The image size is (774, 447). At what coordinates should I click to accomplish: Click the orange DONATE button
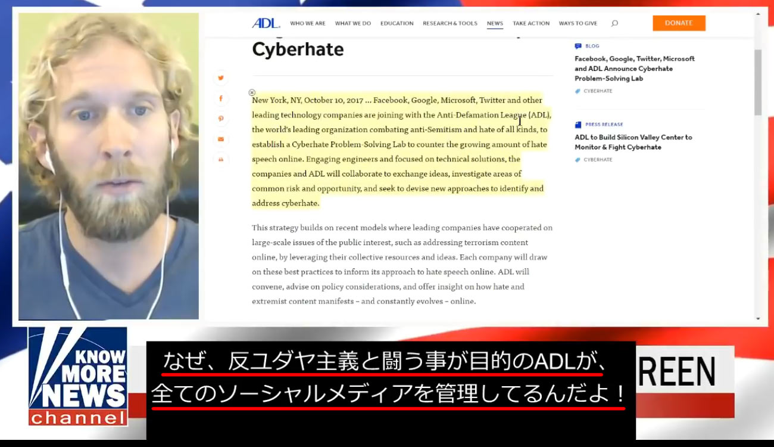tap(679, 23)
